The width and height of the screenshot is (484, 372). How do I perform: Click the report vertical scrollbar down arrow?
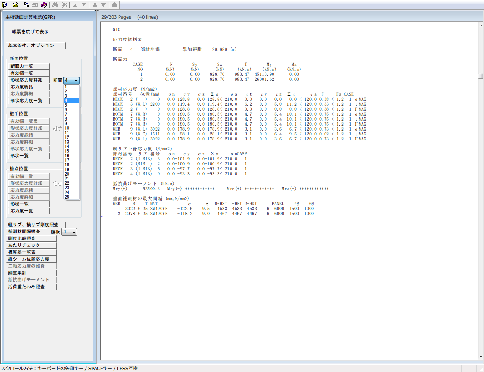tap(481, 357)
